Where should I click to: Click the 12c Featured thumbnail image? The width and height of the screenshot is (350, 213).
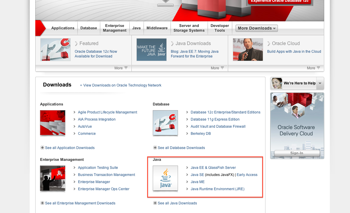(x=55, y=49)
